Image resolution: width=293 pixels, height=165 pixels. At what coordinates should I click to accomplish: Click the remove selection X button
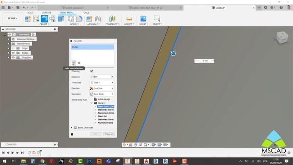click(79, 63)
